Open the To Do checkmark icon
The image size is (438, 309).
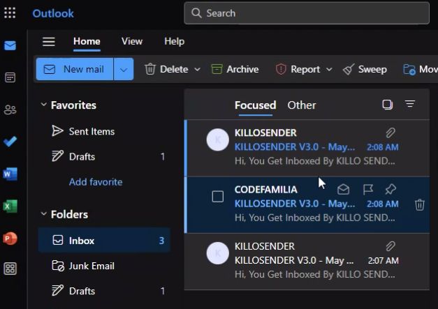pyautogui.click(x=10, y=142)
